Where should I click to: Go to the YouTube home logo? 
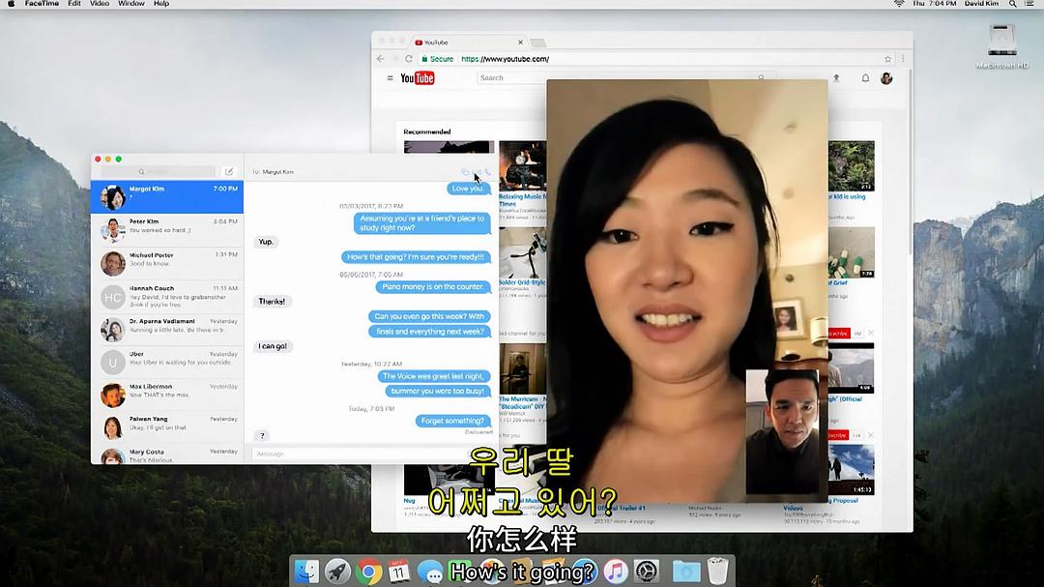pyautogui.click(x=418, y=78)
